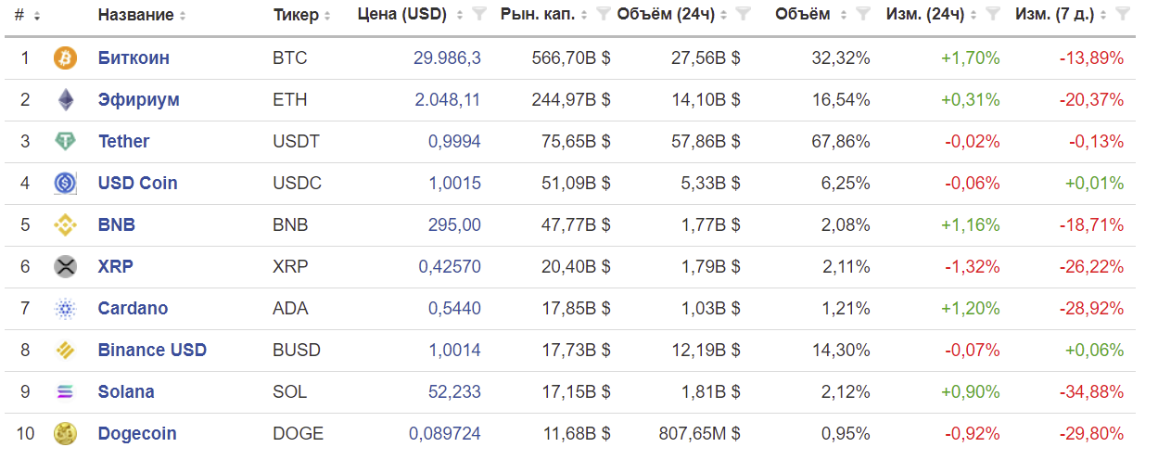Toggle sort arrows next to Цена (USD)

point(460,16)
